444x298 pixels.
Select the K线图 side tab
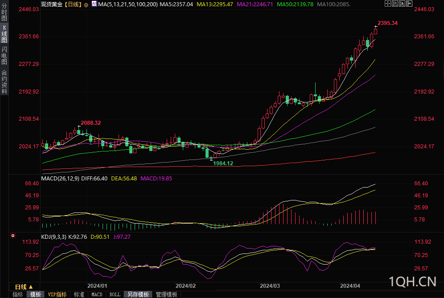pyautogui.click(x=4, y=34)
